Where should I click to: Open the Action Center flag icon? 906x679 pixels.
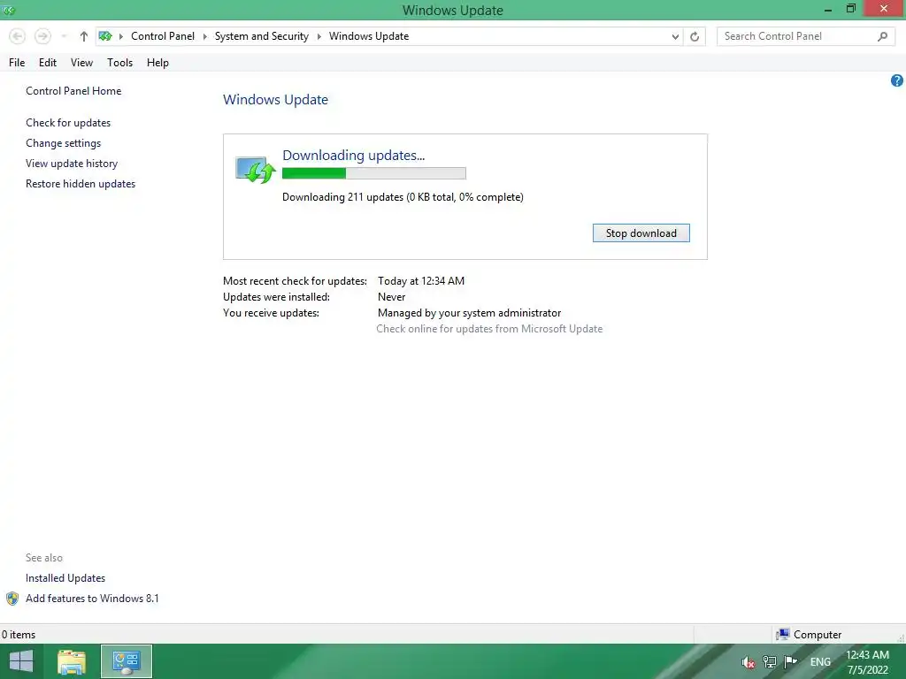[x=790, y=661]
